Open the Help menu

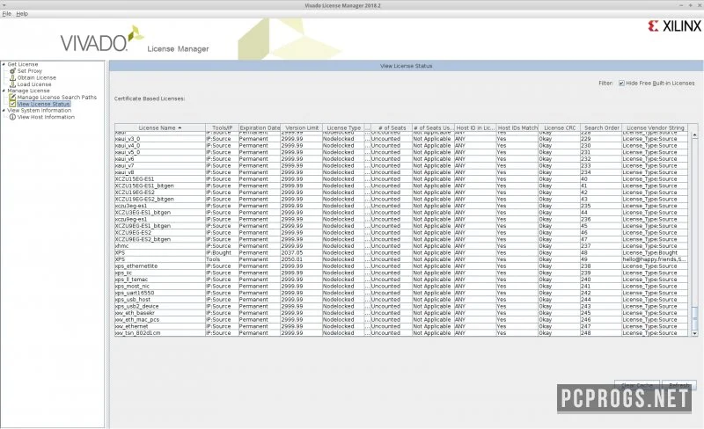coord(22,14)
